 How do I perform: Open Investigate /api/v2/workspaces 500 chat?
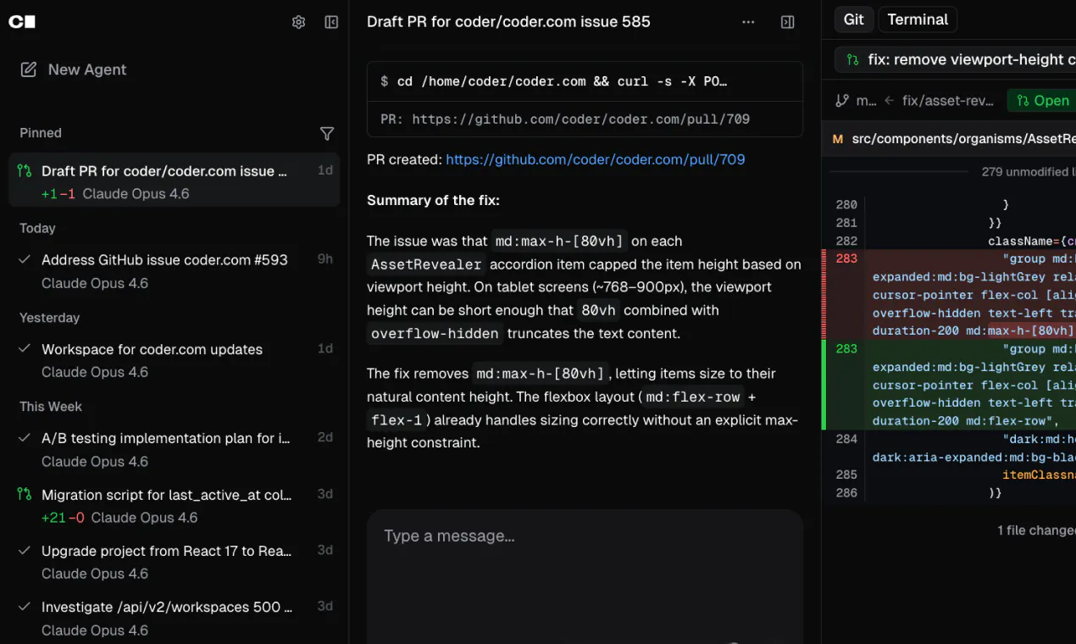click(x=174, y=618)
